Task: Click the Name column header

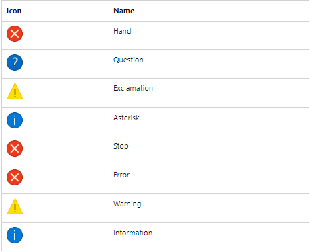Action: pos(124,11)
